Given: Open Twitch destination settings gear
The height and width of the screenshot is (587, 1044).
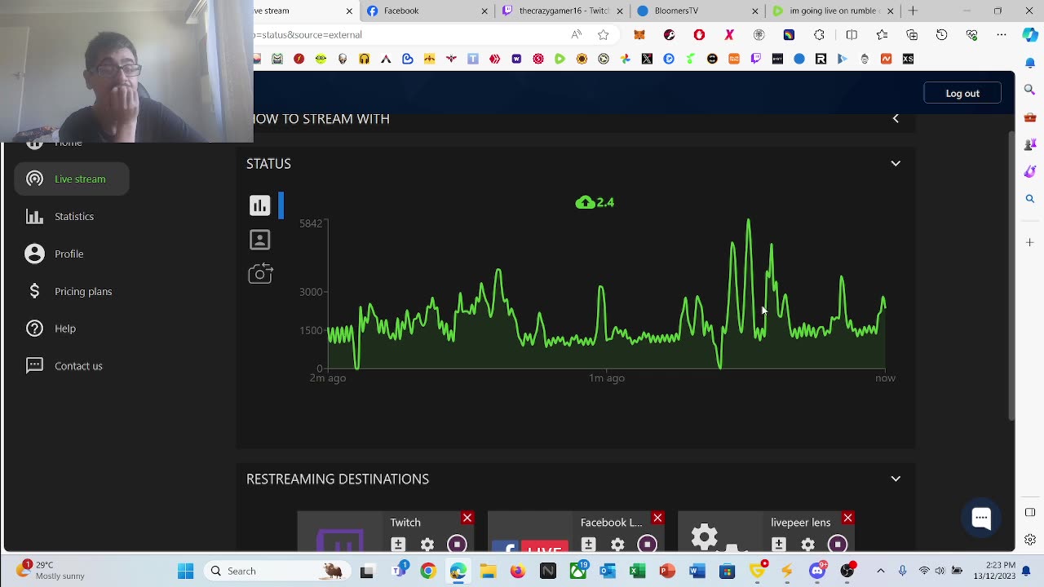Looking at the screenshot, I should [x=427, y=544].
